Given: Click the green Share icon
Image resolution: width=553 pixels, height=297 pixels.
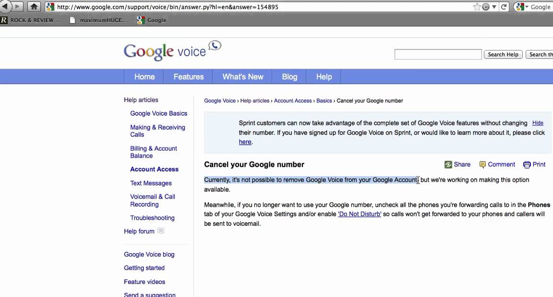Looking at the screenshot, I should coord(448,164).
